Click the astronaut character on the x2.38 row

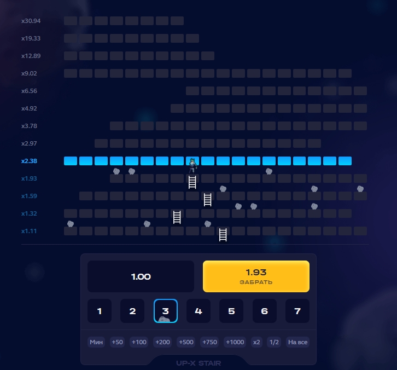coord(192,164)
